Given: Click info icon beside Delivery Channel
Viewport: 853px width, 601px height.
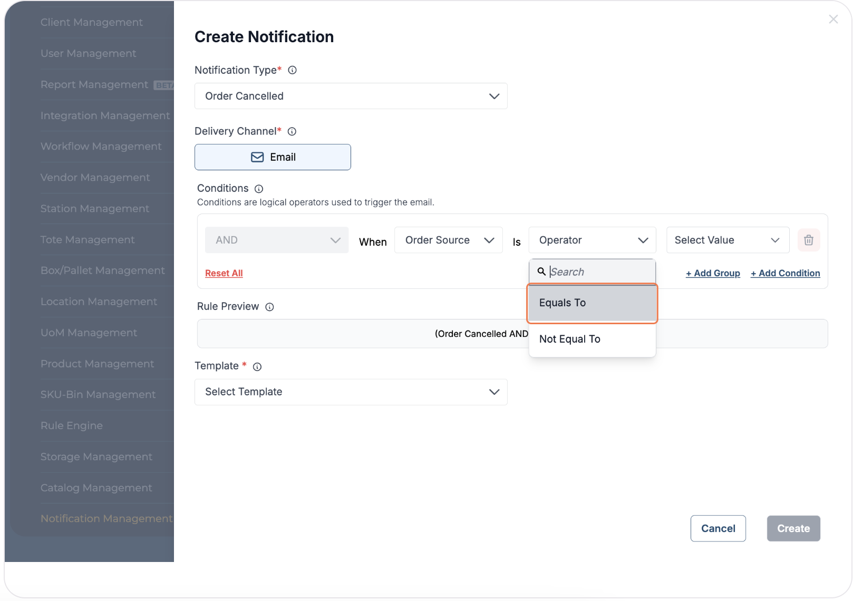Looking at the screenshot, I should coord(292,131).
